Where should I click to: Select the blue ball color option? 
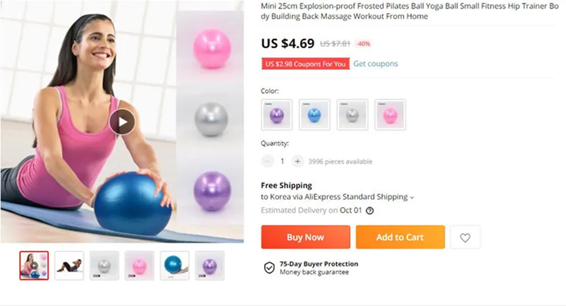coord(315,115)
